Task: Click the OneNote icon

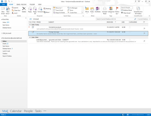Action: coord(98,9)
